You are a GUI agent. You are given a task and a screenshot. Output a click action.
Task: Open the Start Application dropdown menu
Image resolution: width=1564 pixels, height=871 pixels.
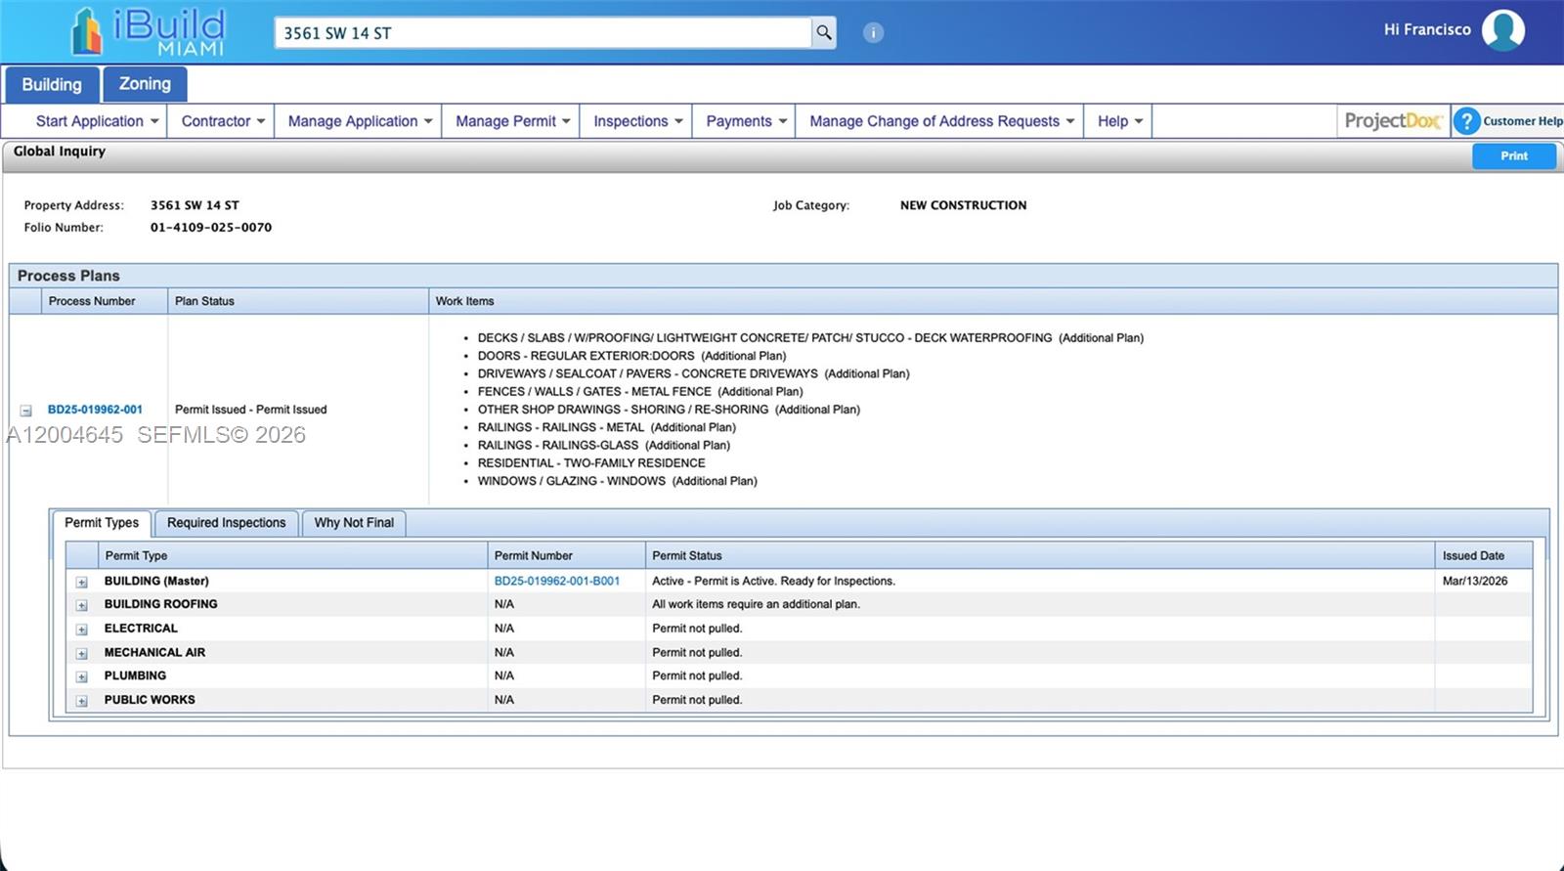coord(97,121)
